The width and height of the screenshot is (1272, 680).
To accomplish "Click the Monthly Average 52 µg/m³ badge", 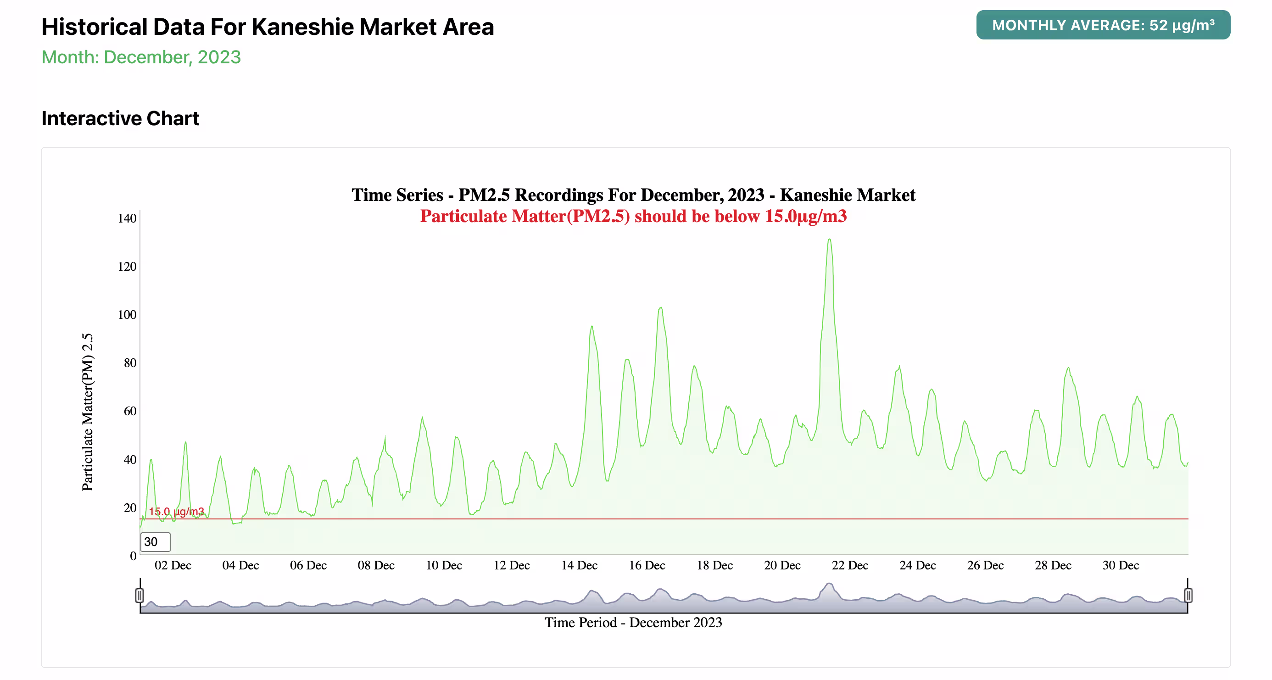I will click(x=1103, y=25).
